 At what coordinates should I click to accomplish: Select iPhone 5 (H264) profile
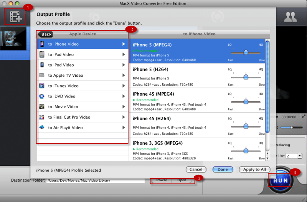(x=197, y=76)
